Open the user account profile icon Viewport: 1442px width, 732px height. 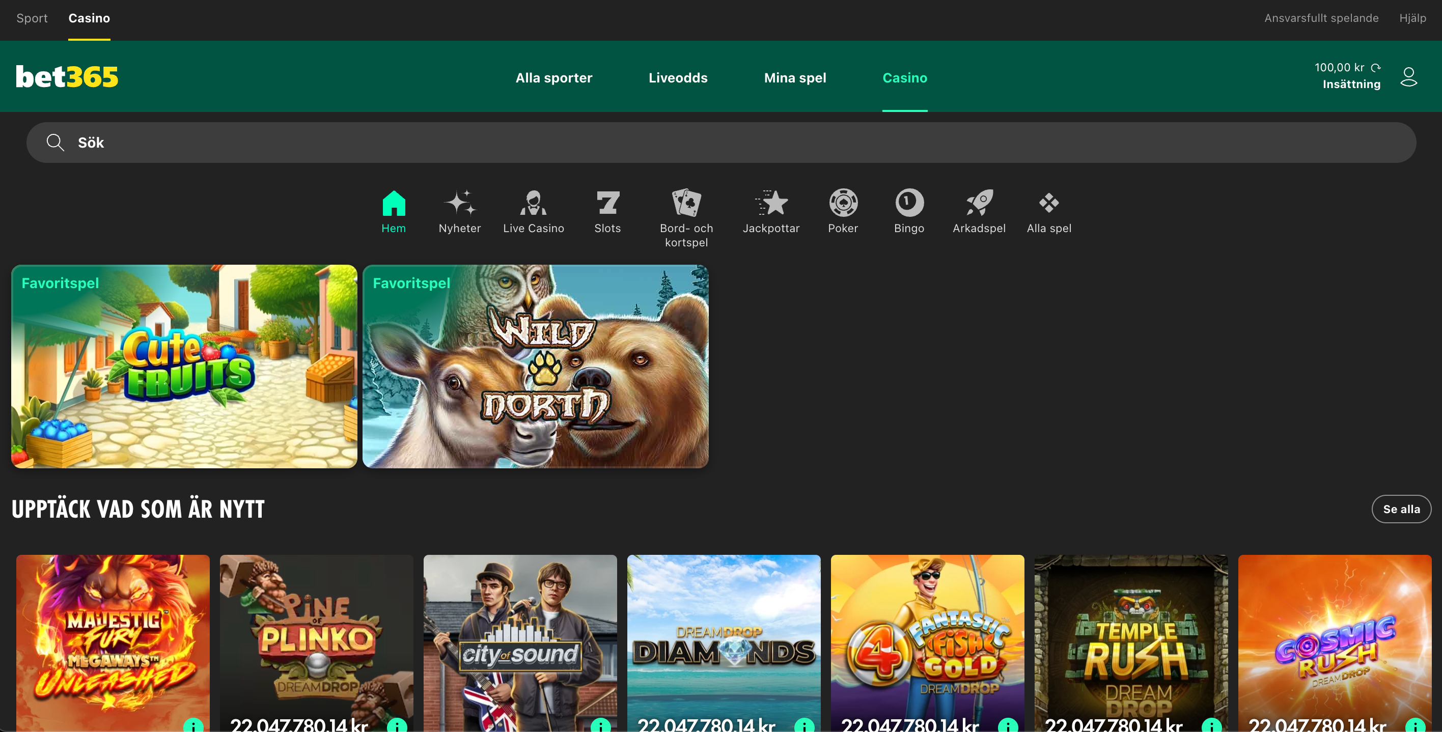coord(1408,77)
